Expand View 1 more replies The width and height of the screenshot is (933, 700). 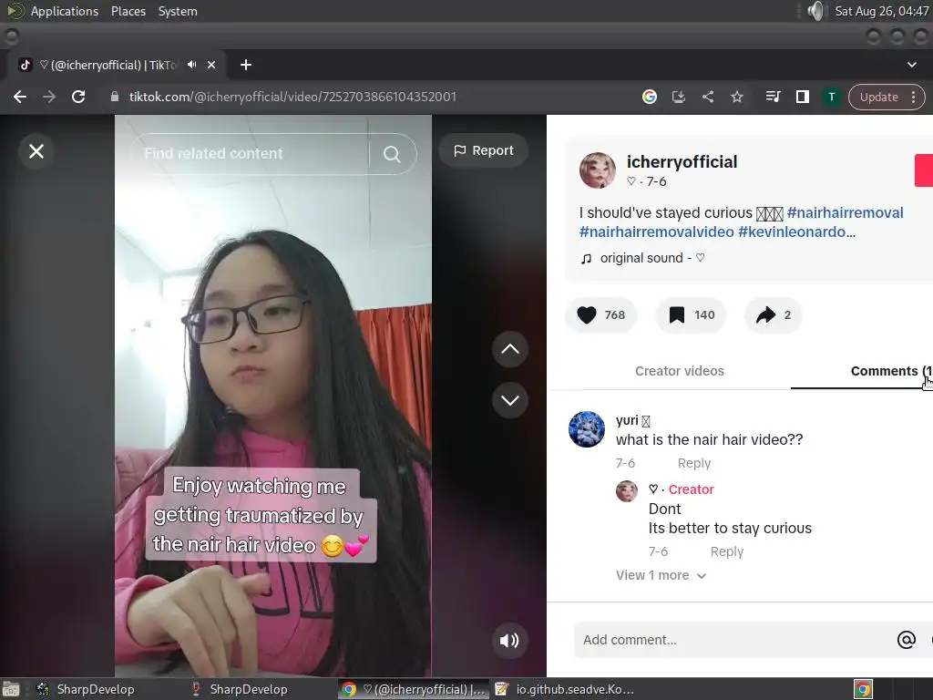click(661, 576)
